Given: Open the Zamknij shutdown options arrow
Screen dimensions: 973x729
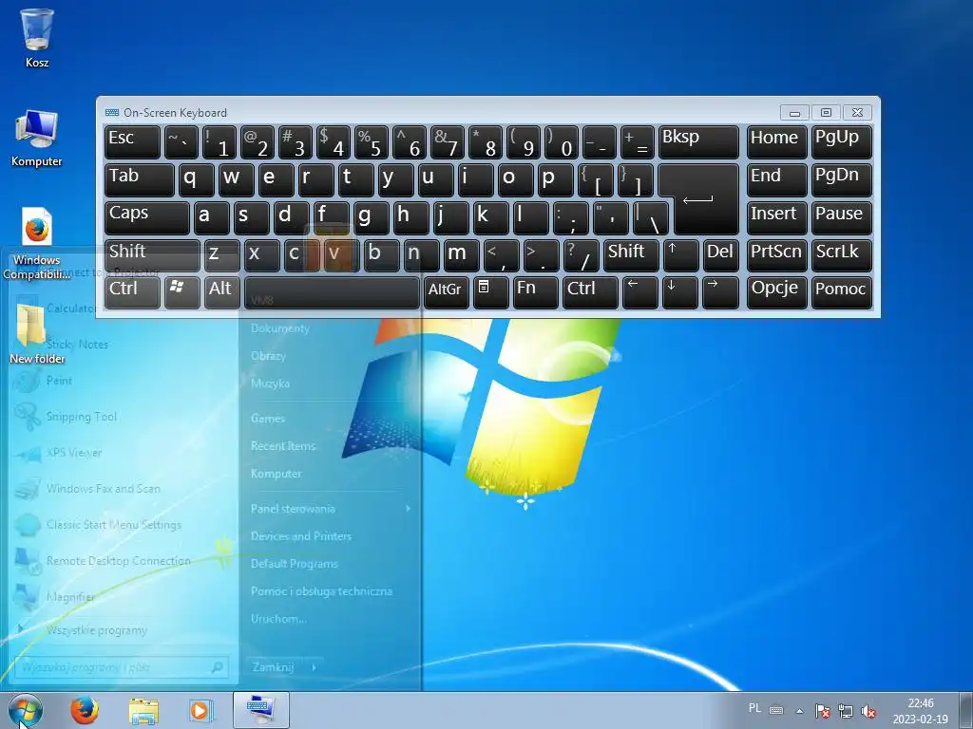Looking at the screenshot, I should [314, 667].
